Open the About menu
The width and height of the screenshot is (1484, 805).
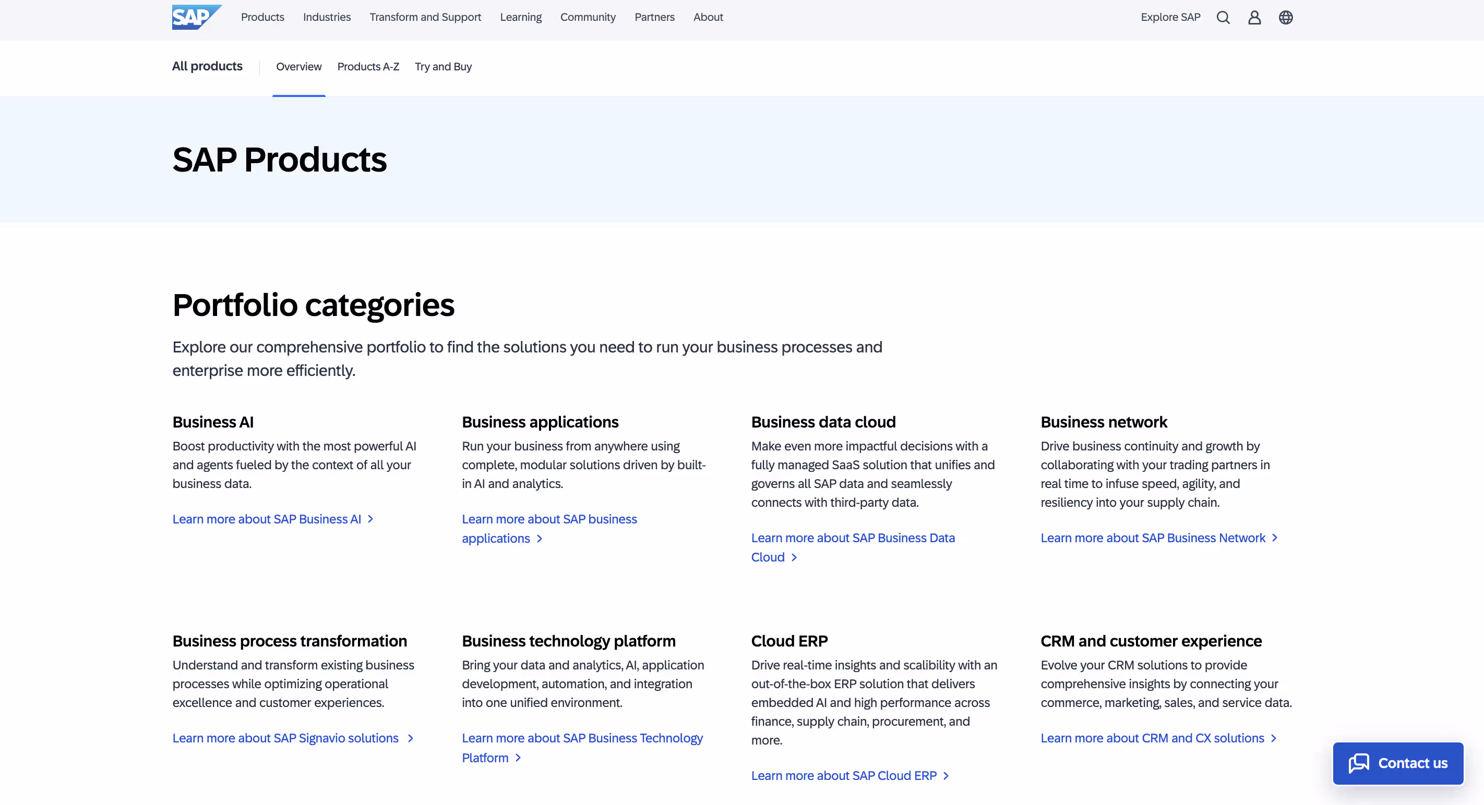tap(708, 17)
